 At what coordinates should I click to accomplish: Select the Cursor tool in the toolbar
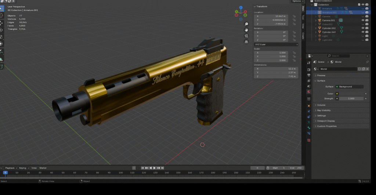pos(1,15)
